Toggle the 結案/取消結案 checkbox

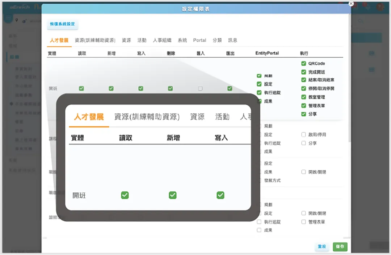(304, 80)
